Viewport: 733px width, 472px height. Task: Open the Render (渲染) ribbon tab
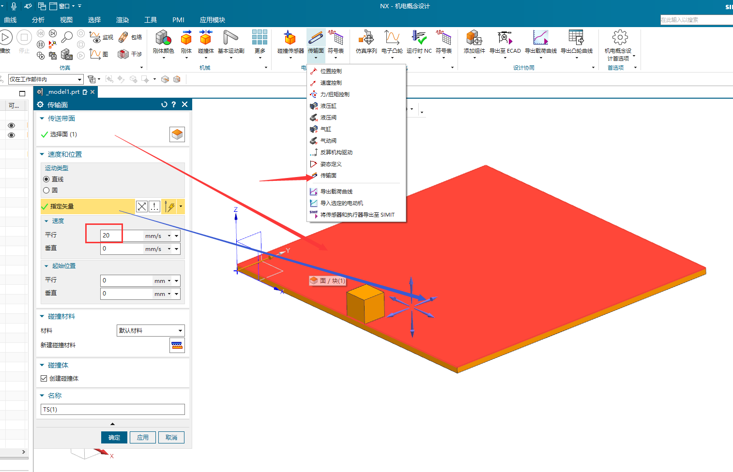(122, 20)
